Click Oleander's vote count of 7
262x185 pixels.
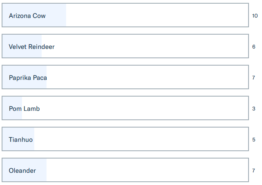[254, 171]
